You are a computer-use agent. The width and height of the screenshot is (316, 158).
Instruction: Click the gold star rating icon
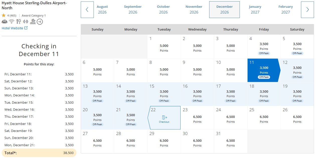pos(4,15)
